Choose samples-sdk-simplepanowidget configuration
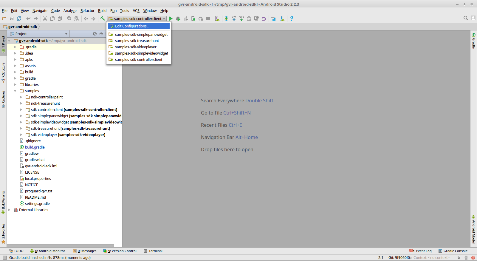 [139, 35]
